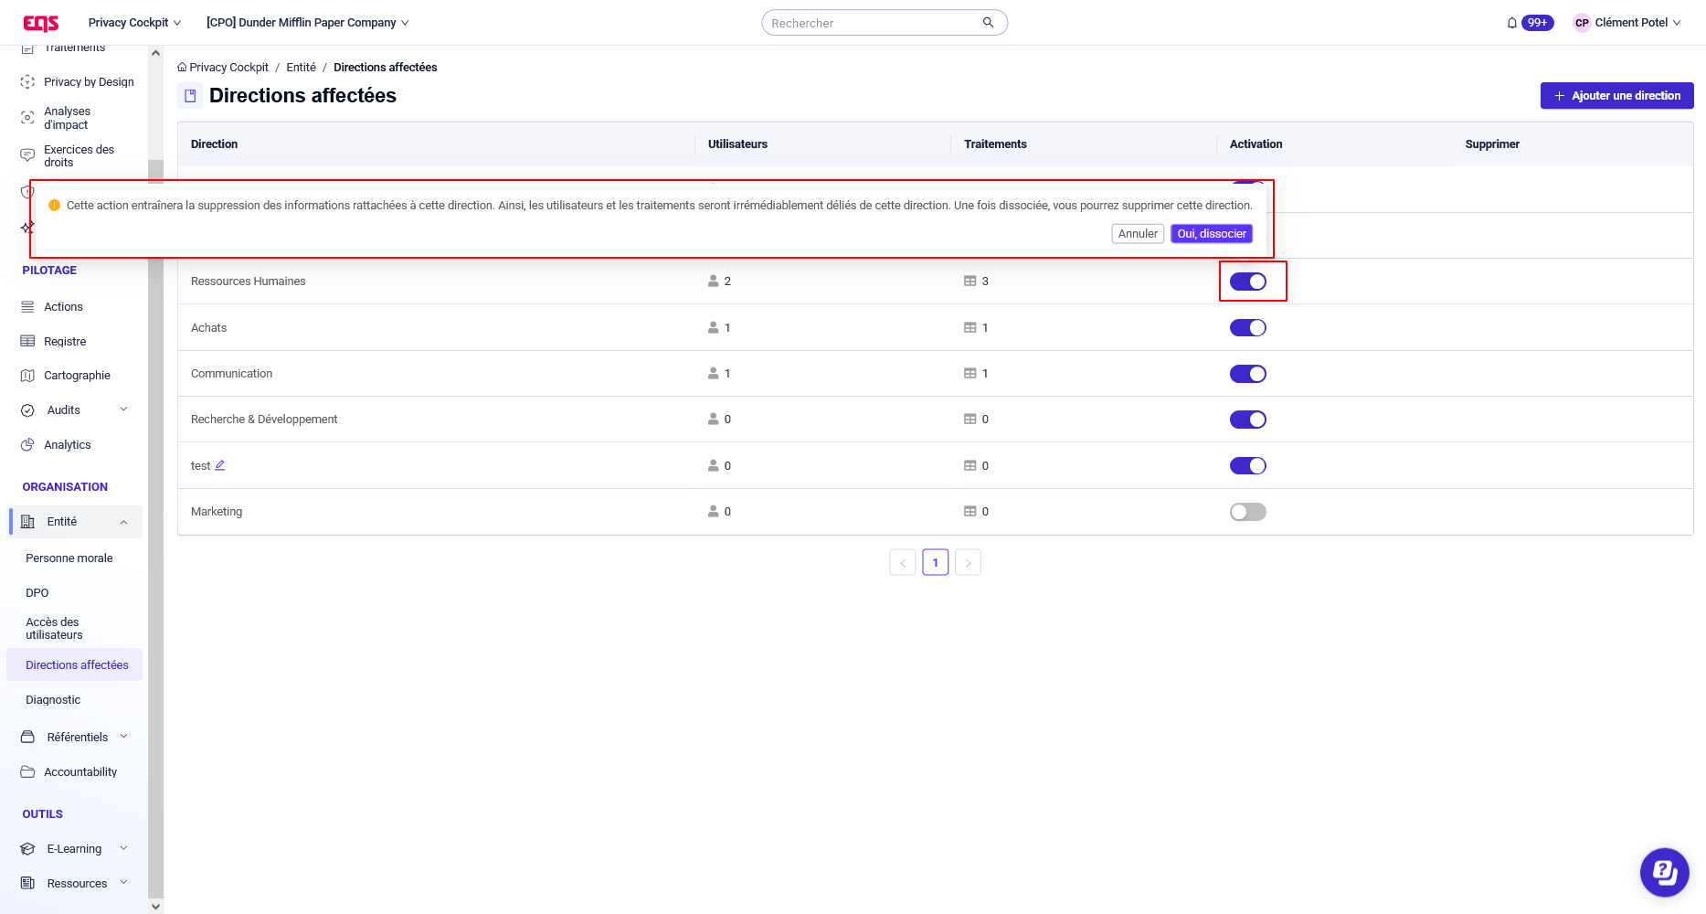This screenshot has width=1706, height=914.
Task: Click the 99+ notification badge
Action: [1538, 23]
